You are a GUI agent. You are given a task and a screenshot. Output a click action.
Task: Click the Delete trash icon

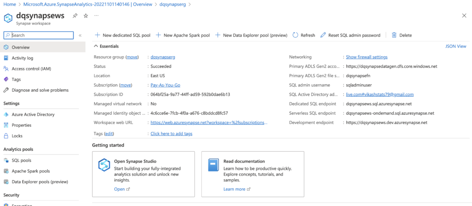394,35
